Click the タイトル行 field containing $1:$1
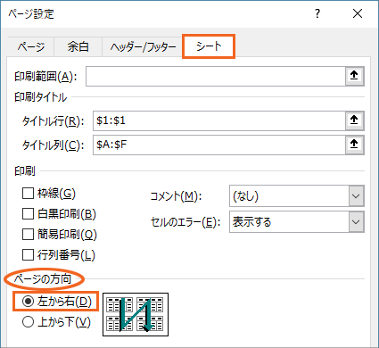The height and width of the screenshot is (348, 379). (x=219, y=120)
